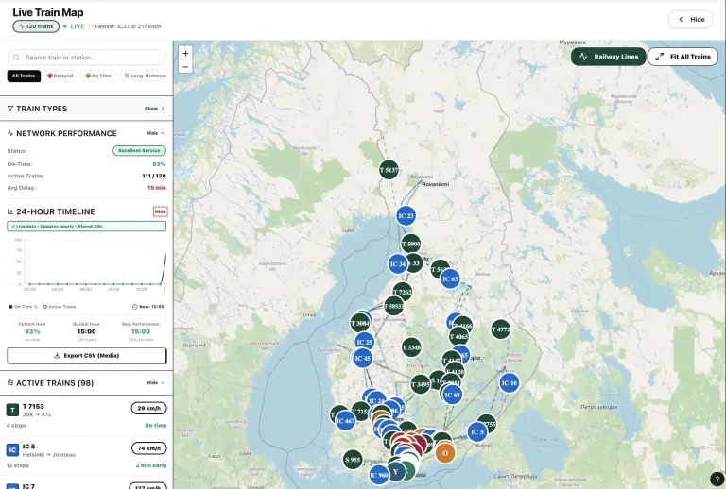Click the Live data updates hourly banner

pos(87,227)
